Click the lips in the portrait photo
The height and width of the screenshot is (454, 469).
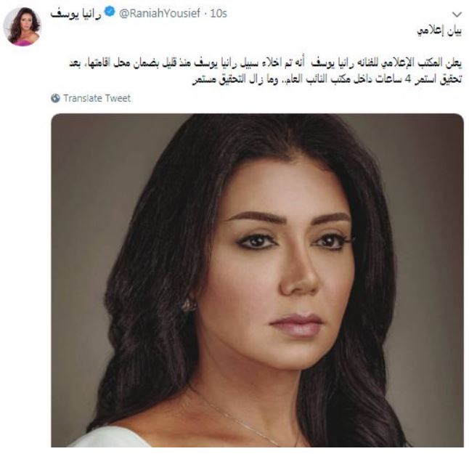296,325
